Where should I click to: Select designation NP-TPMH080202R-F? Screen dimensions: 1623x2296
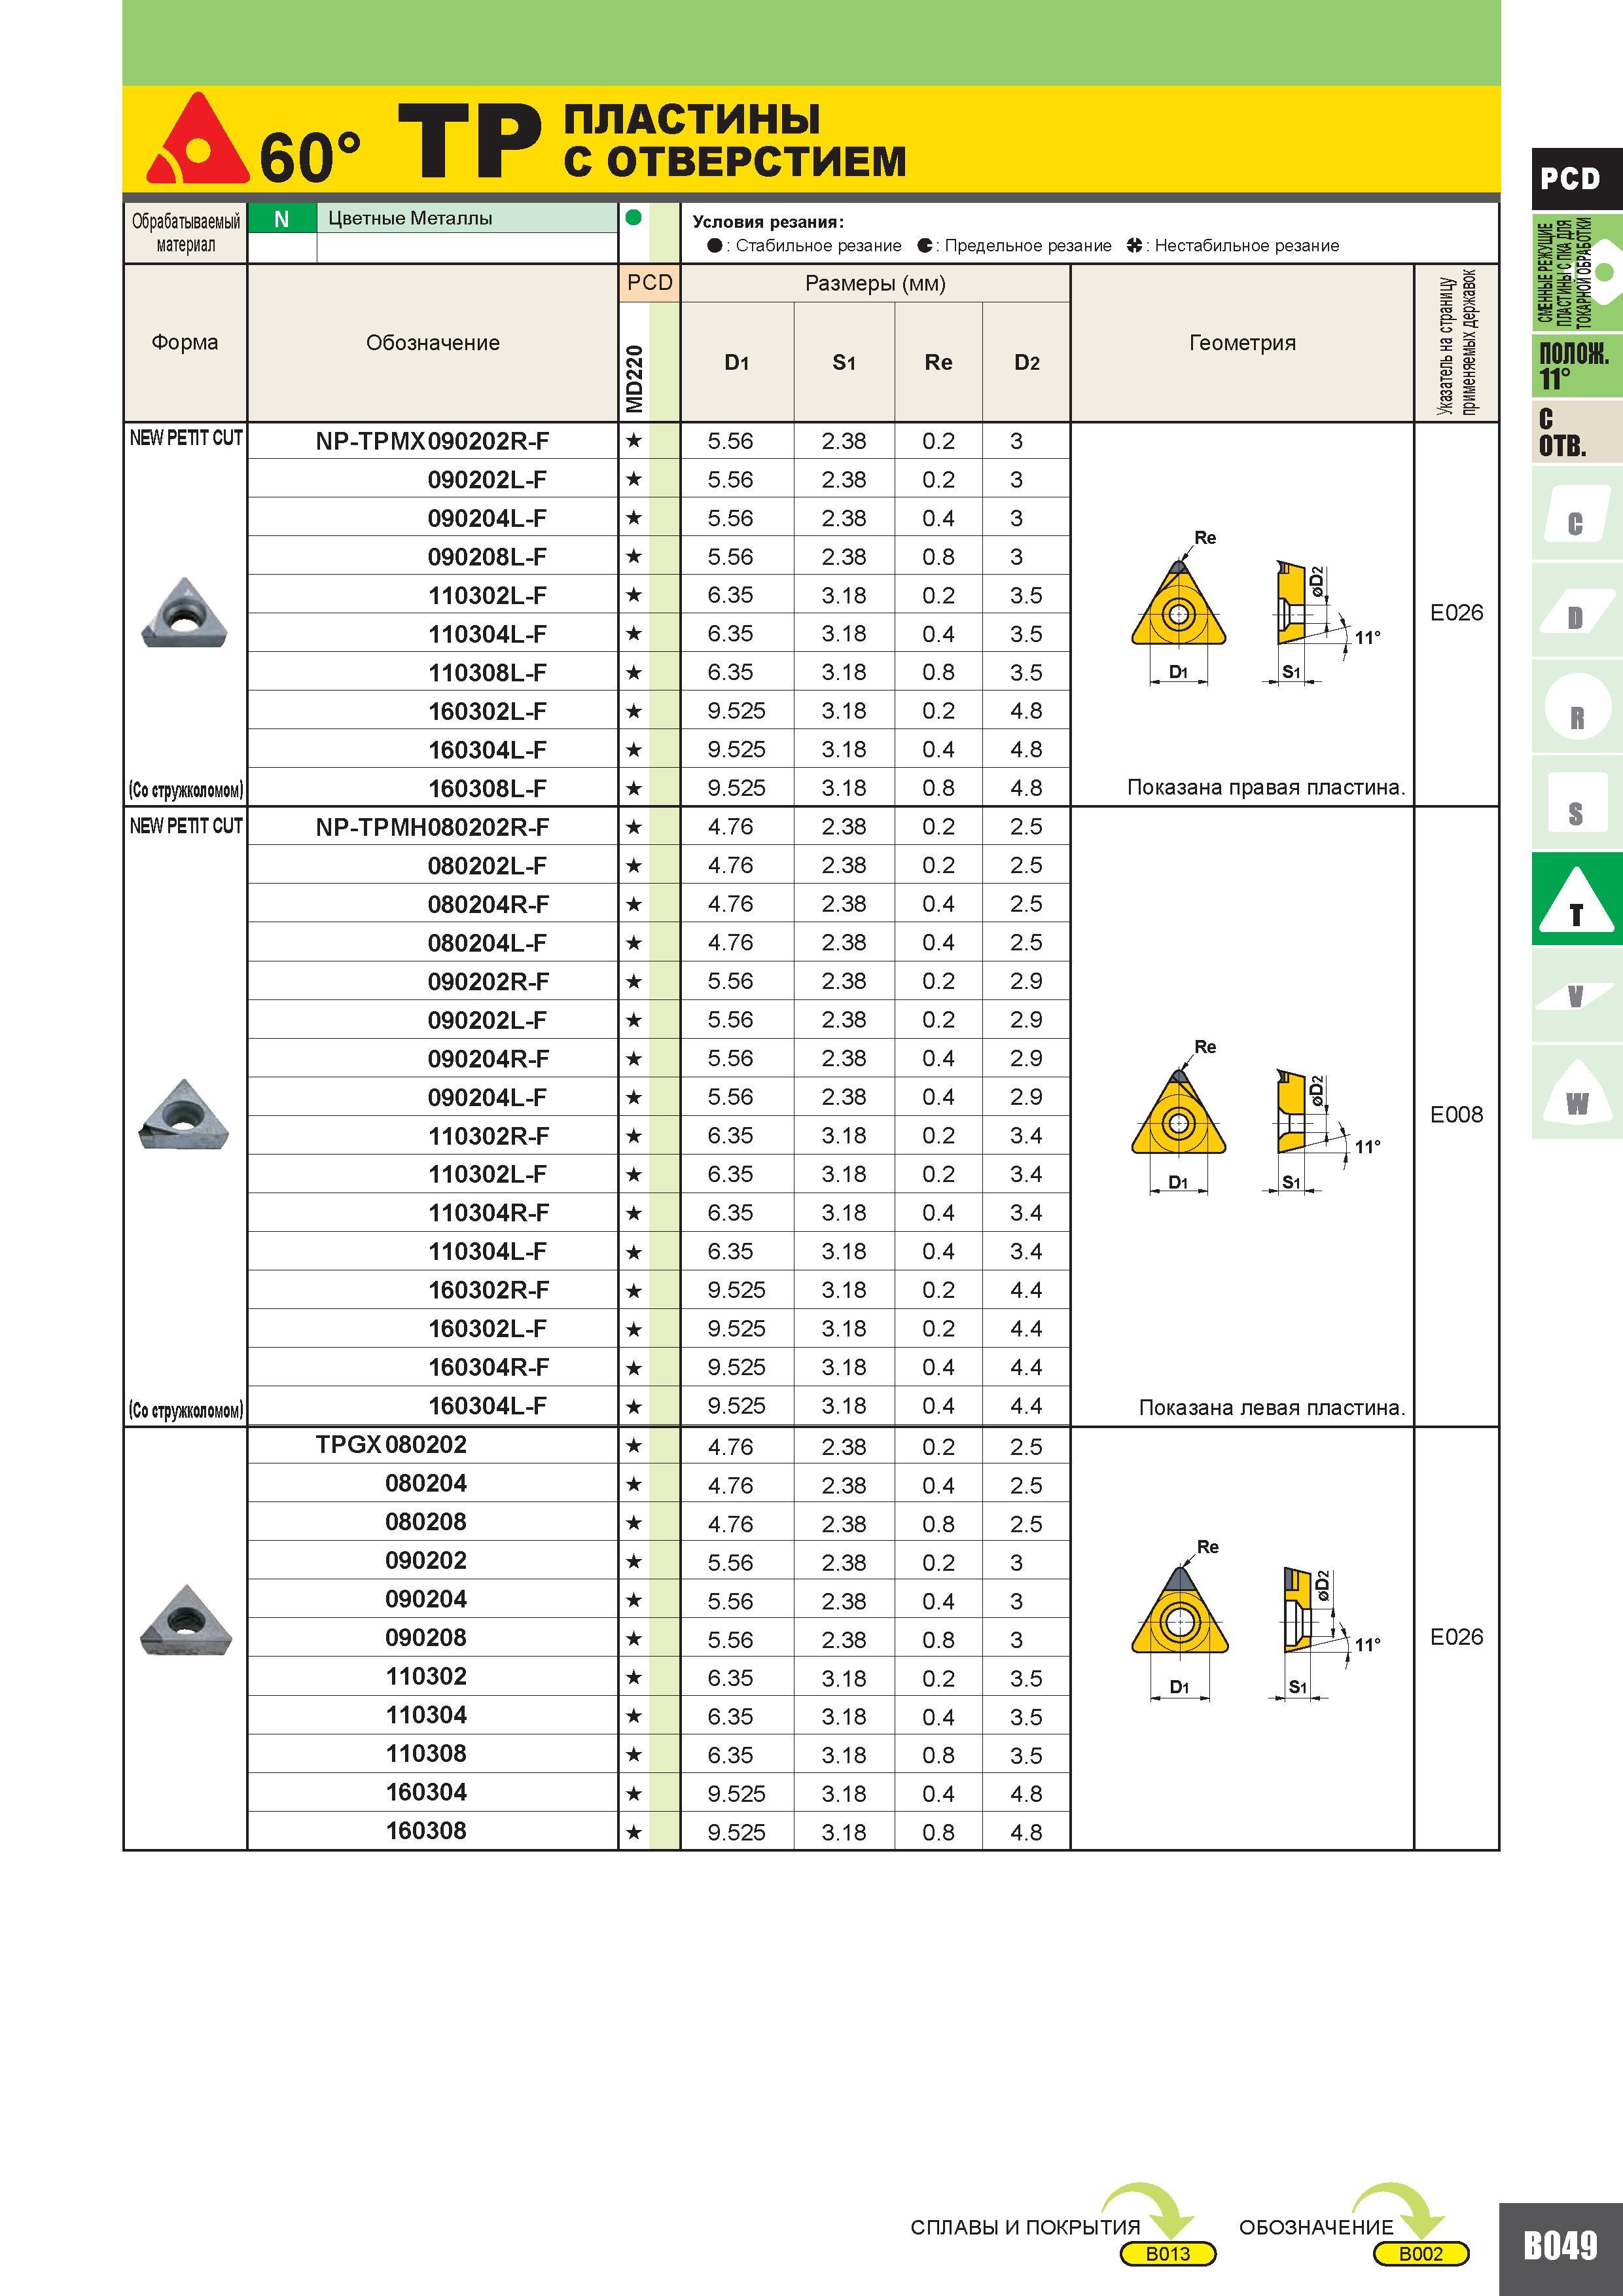432,827
